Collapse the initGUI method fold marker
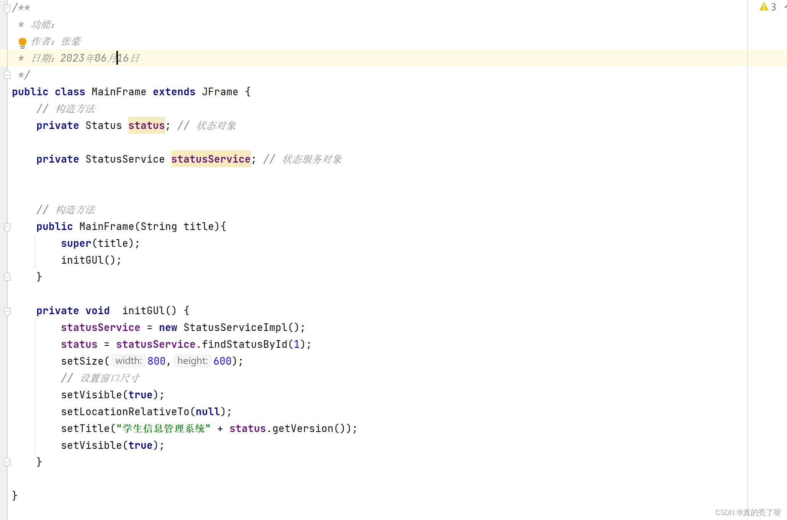 [7, 311]
